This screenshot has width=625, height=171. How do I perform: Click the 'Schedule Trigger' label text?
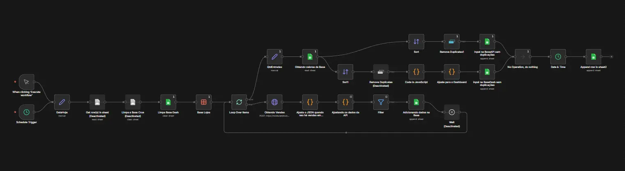tap(26, 122)
